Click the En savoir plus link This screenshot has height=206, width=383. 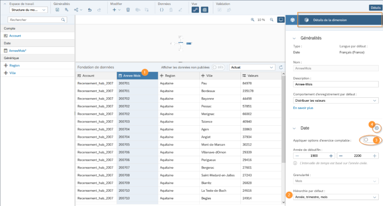click(303, 108)
